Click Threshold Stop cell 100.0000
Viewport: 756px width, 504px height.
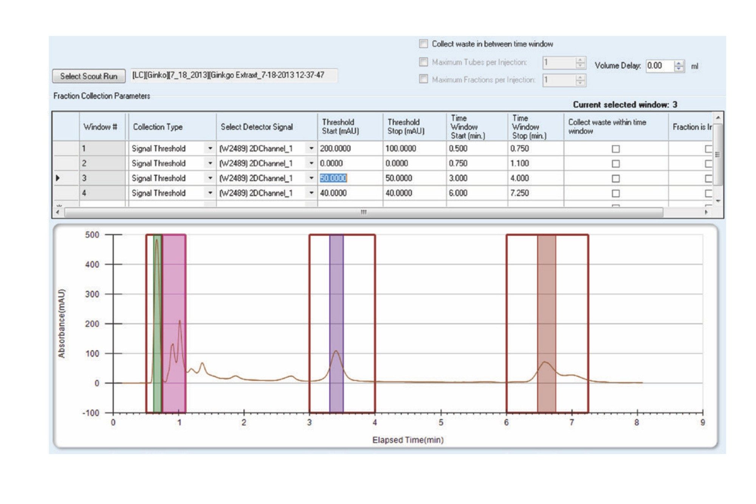click(414, 149)
